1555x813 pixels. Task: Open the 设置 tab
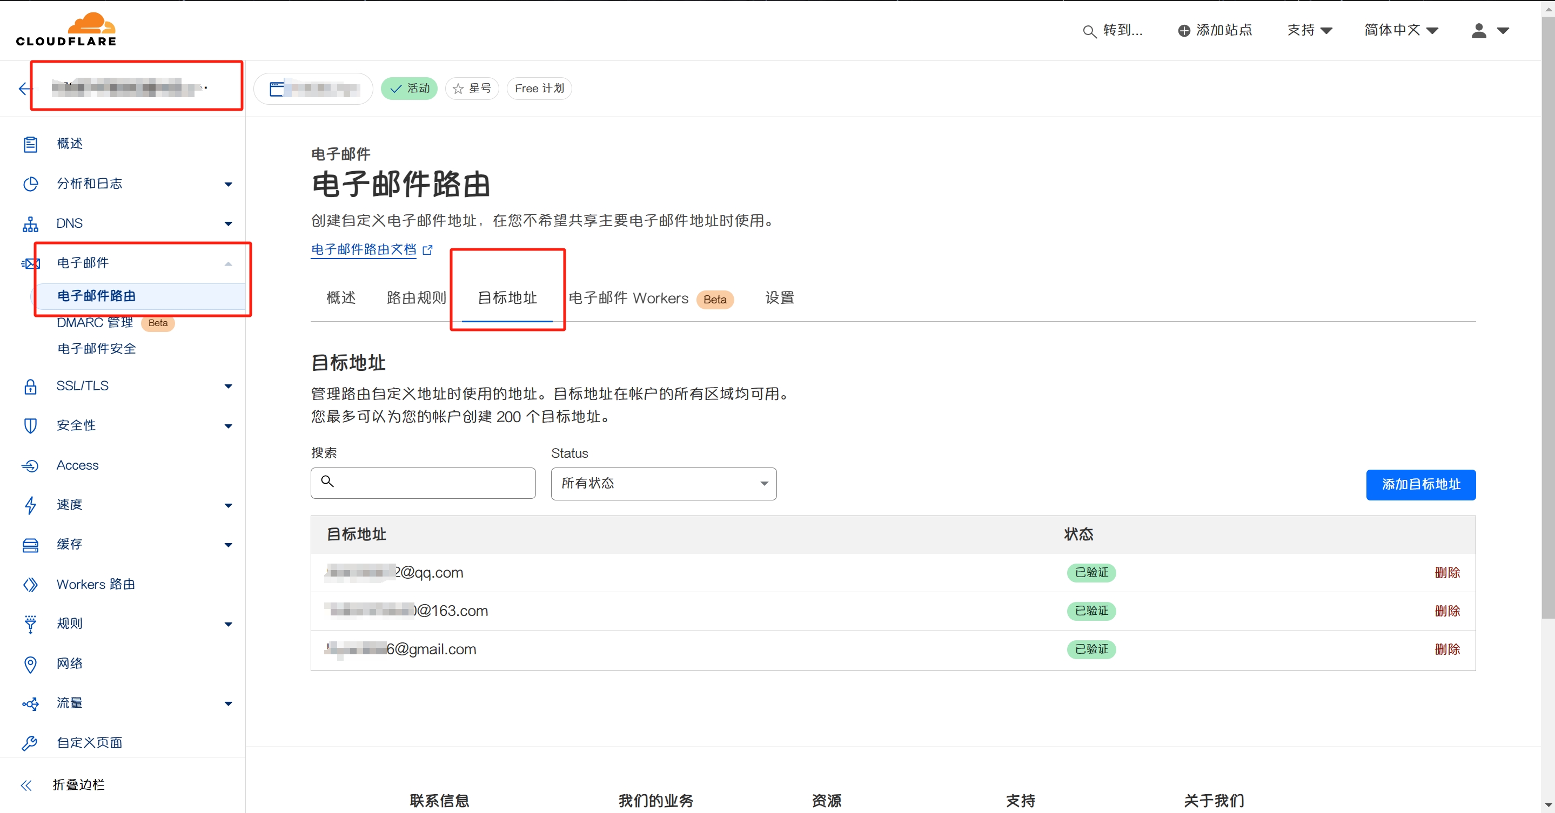click(779, 298)
